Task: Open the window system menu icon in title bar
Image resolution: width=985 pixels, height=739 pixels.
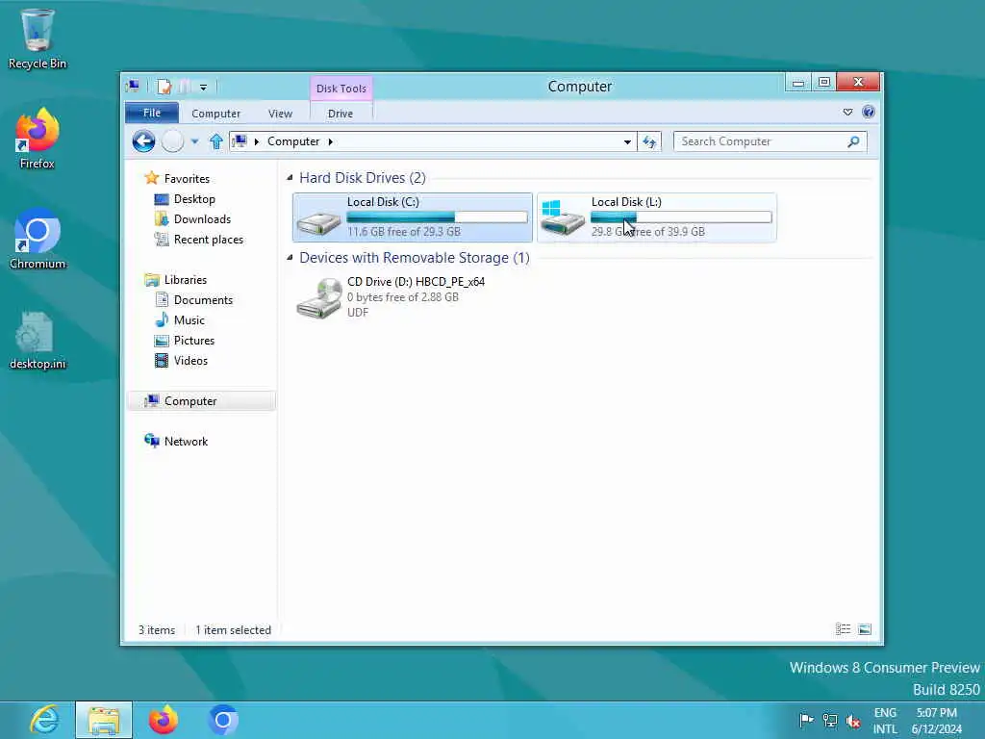Action: pos(133,86)
